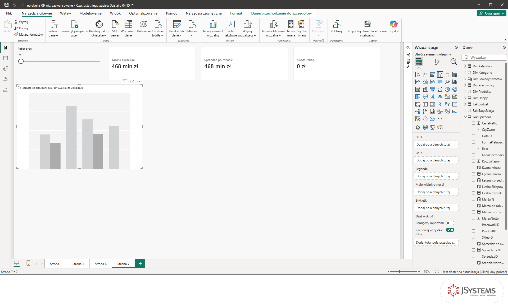Toggle Zachowaj wszystkie filtry switch
This screenshot has height=307, width=508.
450,230
